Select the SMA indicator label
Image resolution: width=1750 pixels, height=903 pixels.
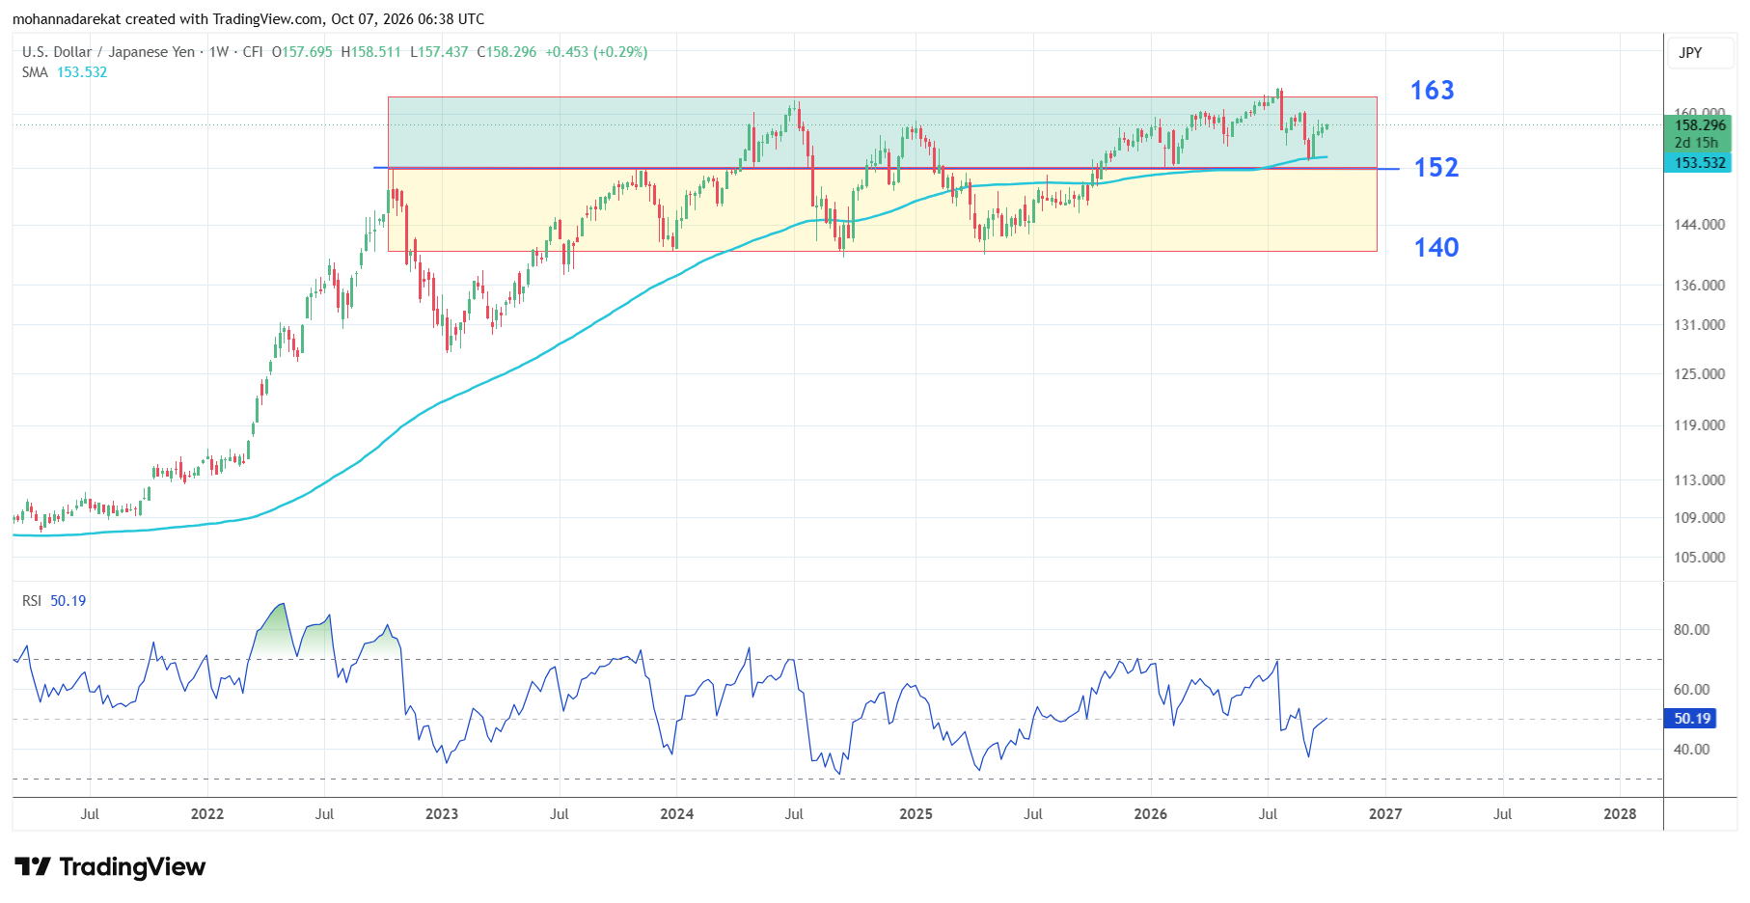pyautogui.click(x=35, y=72)
